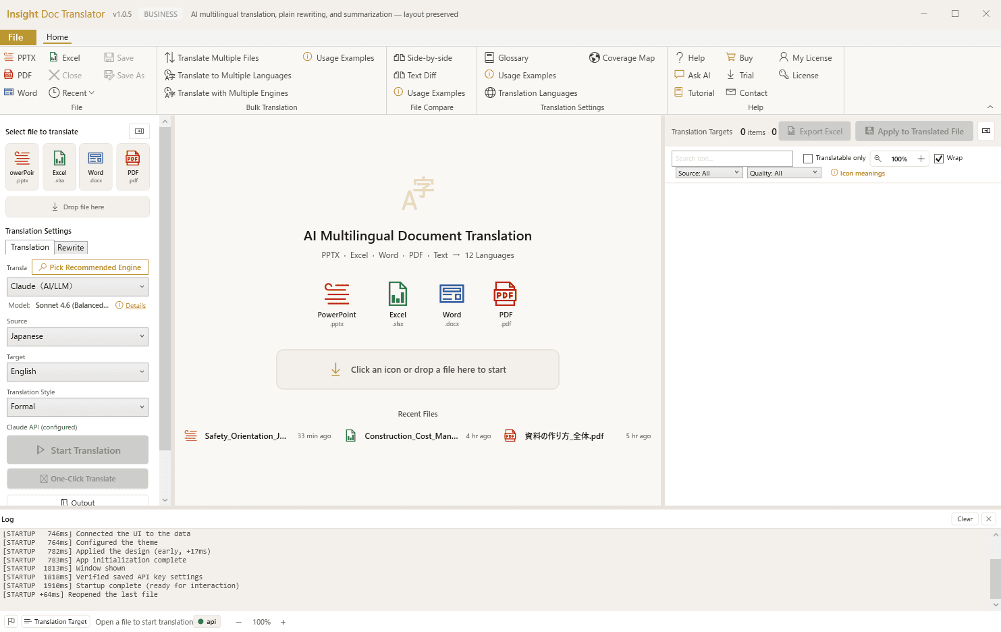Open the Source: All filter dropdown
The width and height of the screenshot is (1001, 632).
(709, 173)
